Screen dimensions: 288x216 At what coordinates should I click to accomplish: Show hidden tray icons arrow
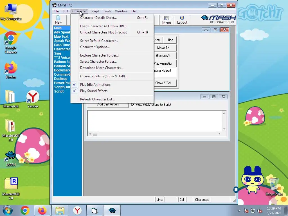pyautogui.click(x=239, y=211)
